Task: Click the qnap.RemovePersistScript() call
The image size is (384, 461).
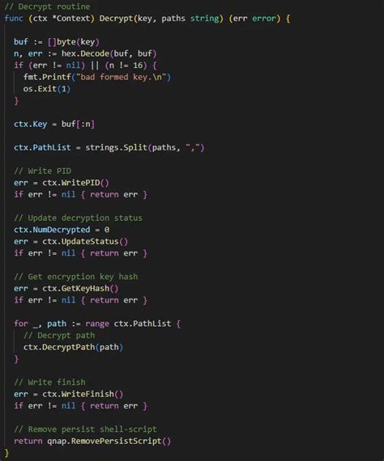Action: point(109,441)
